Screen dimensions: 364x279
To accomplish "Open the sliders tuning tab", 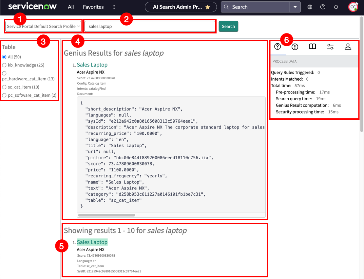I will [330, 47].
